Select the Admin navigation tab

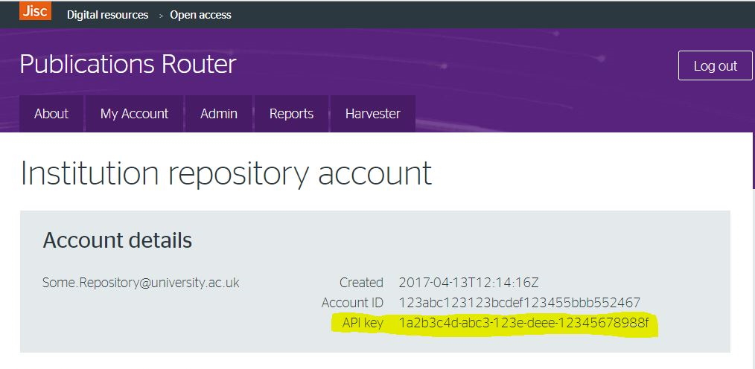(219, 114)
